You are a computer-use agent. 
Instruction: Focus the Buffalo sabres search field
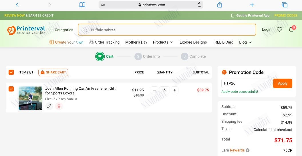tap(167, 30)
